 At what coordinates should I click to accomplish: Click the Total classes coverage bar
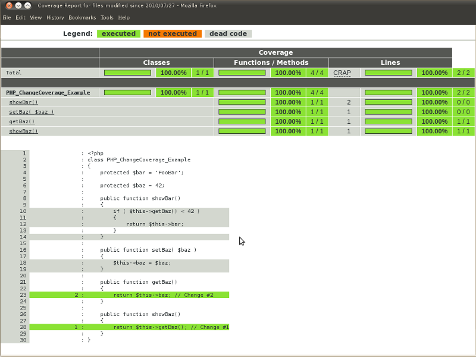(127, 73)
